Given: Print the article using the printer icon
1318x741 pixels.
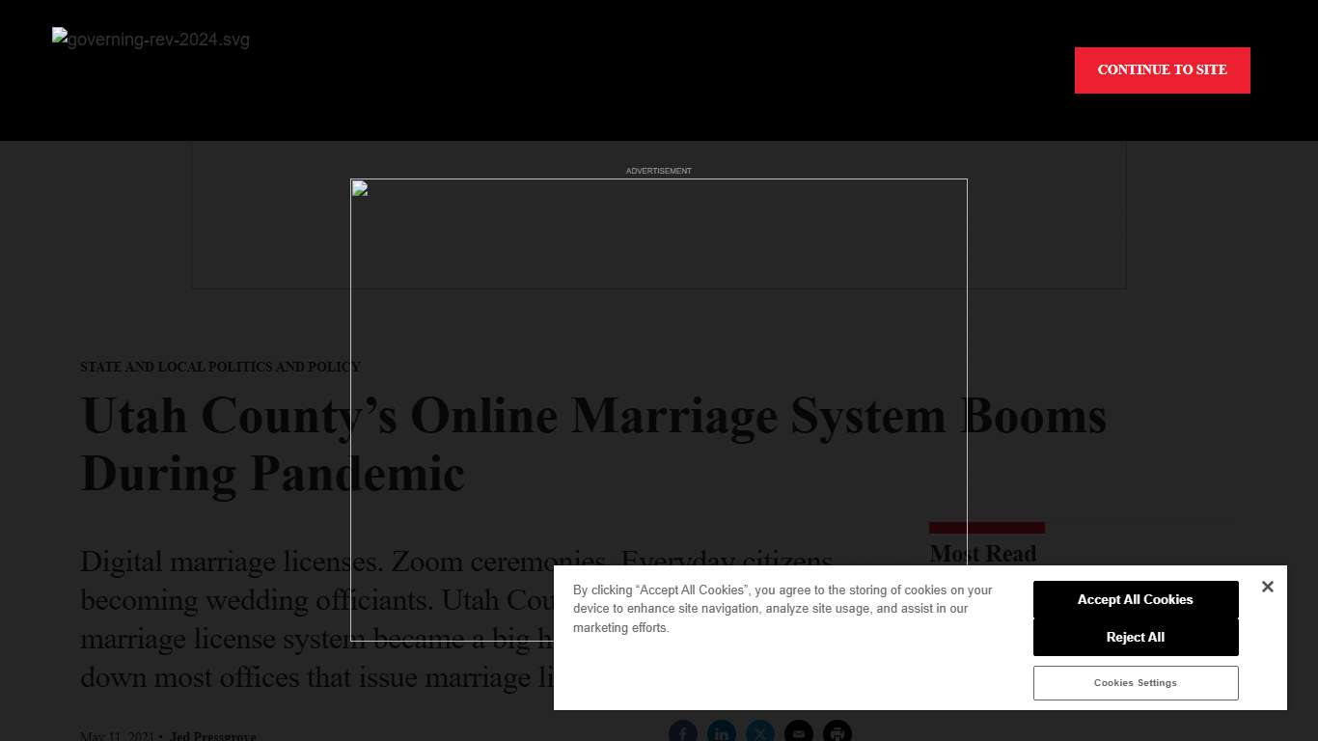Looking at the screenshot, I should click(x=837, y=731).
